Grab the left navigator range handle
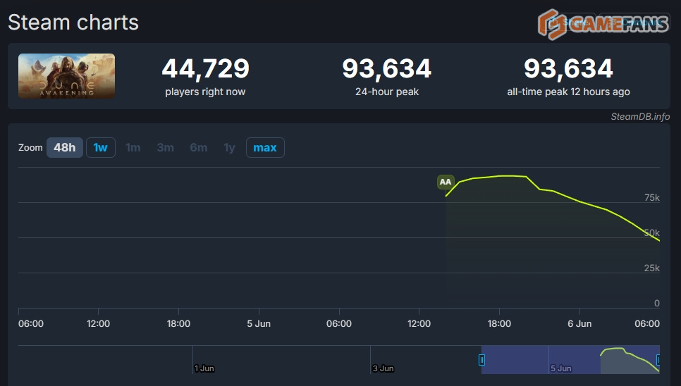 pyautogui.click(x=481, y=359)
